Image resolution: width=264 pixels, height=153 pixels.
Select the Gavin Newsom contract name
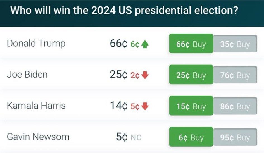click(38, 137)
